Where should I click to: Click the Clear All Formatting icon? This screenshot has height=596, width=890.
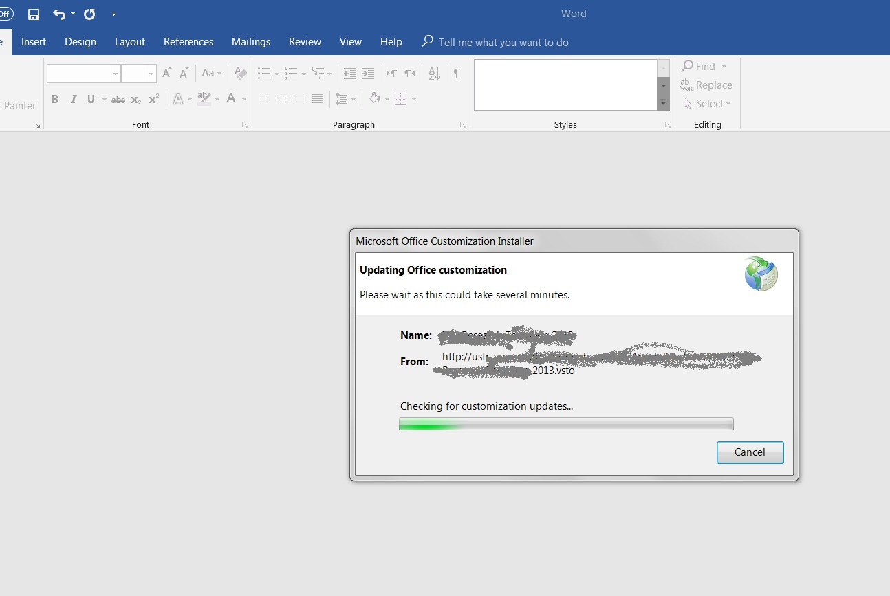coord(240,73)
